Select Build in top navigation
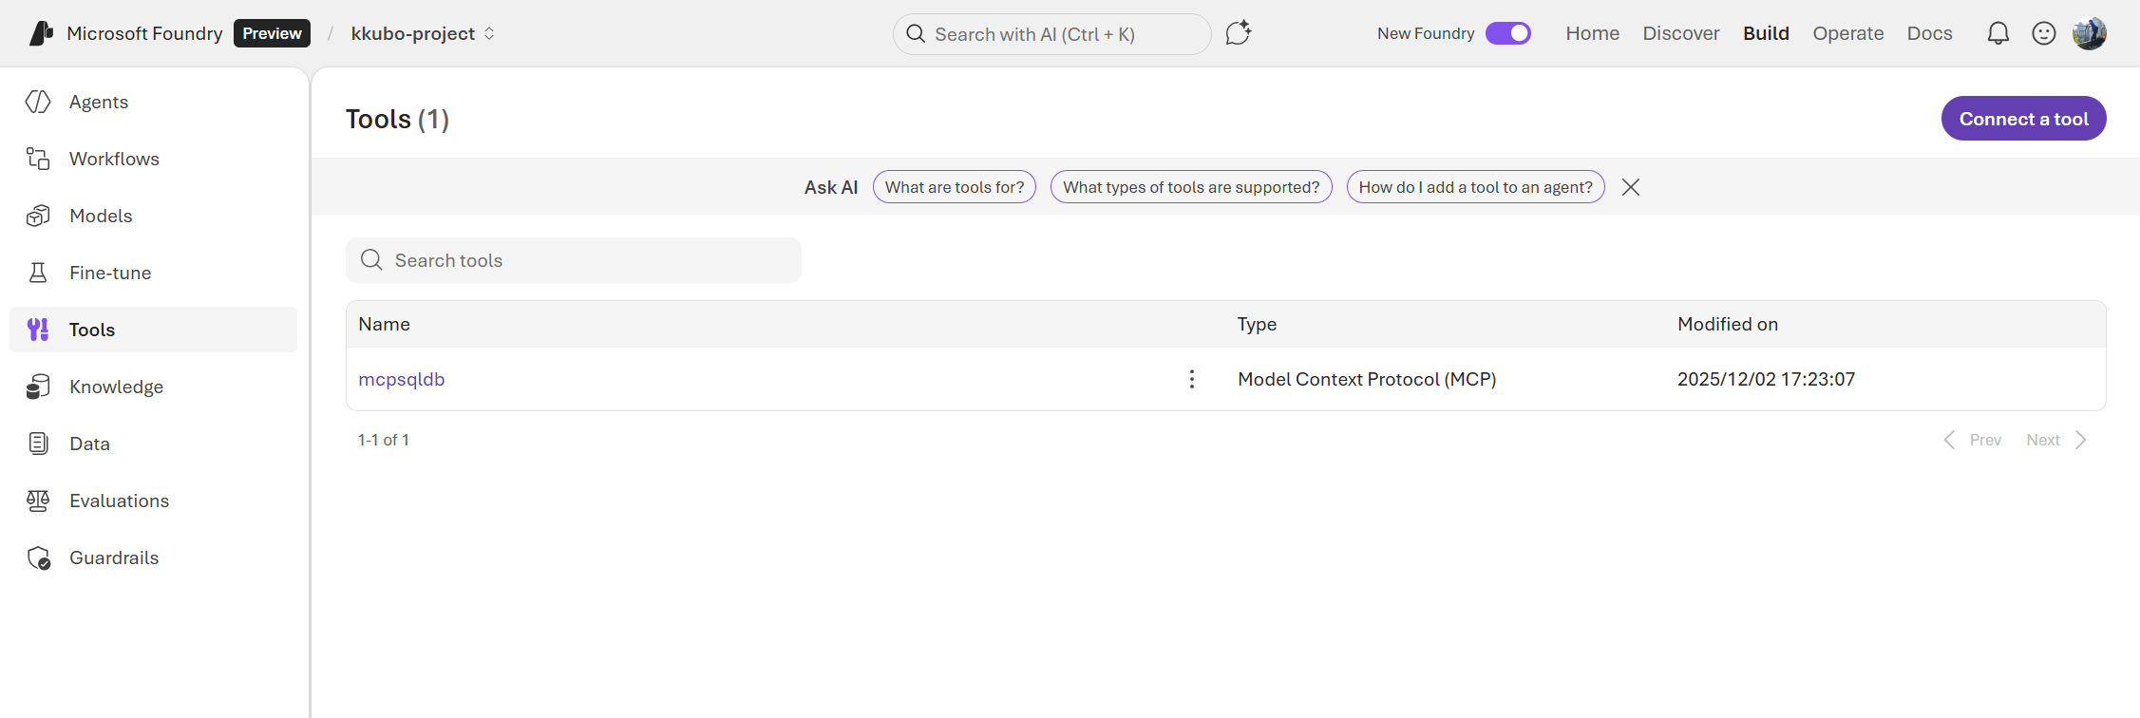 (x=1766, y=33)
